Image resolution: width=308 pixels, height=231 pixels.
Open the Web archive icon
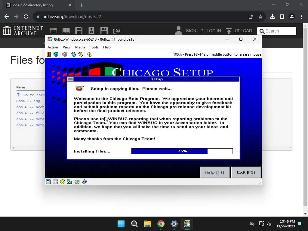[x=54, y=31]
